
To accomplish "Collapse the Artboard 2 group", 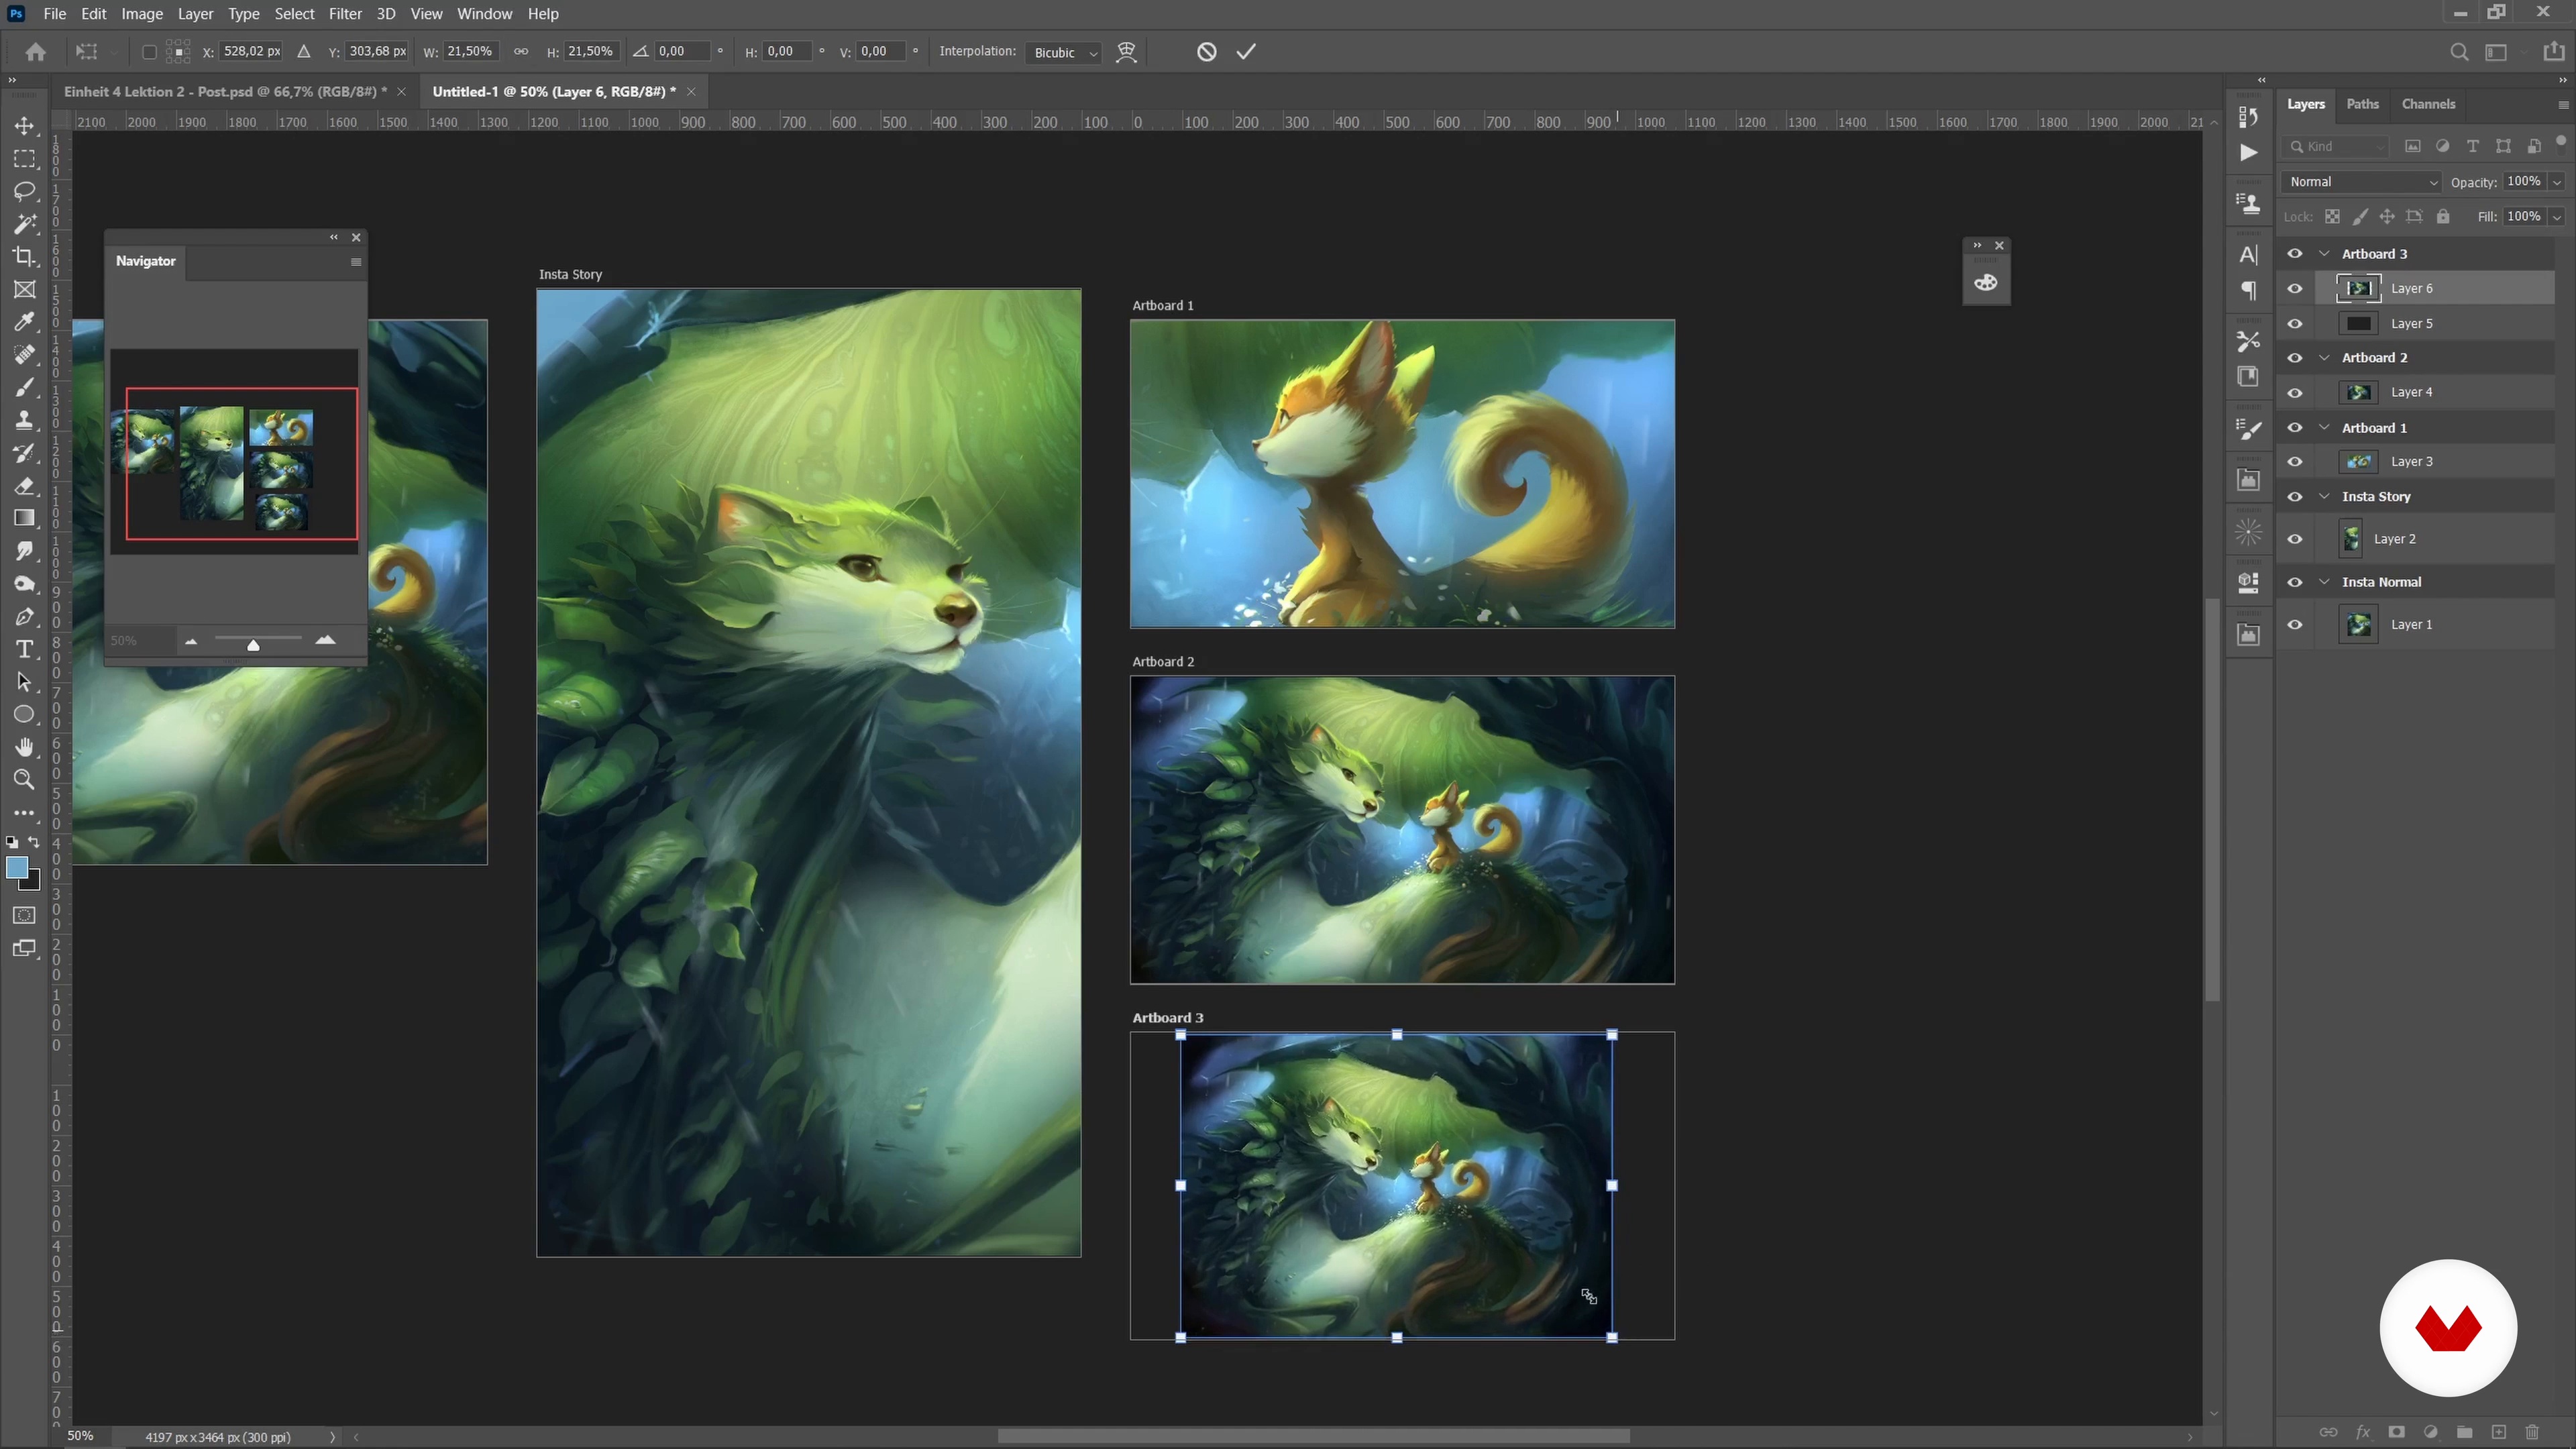I will pos(2324,358).
